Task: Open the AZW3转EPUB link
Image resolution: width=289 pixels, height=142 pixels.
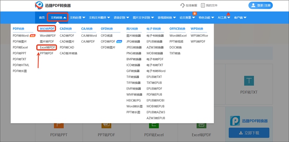Action: point(156,118)
